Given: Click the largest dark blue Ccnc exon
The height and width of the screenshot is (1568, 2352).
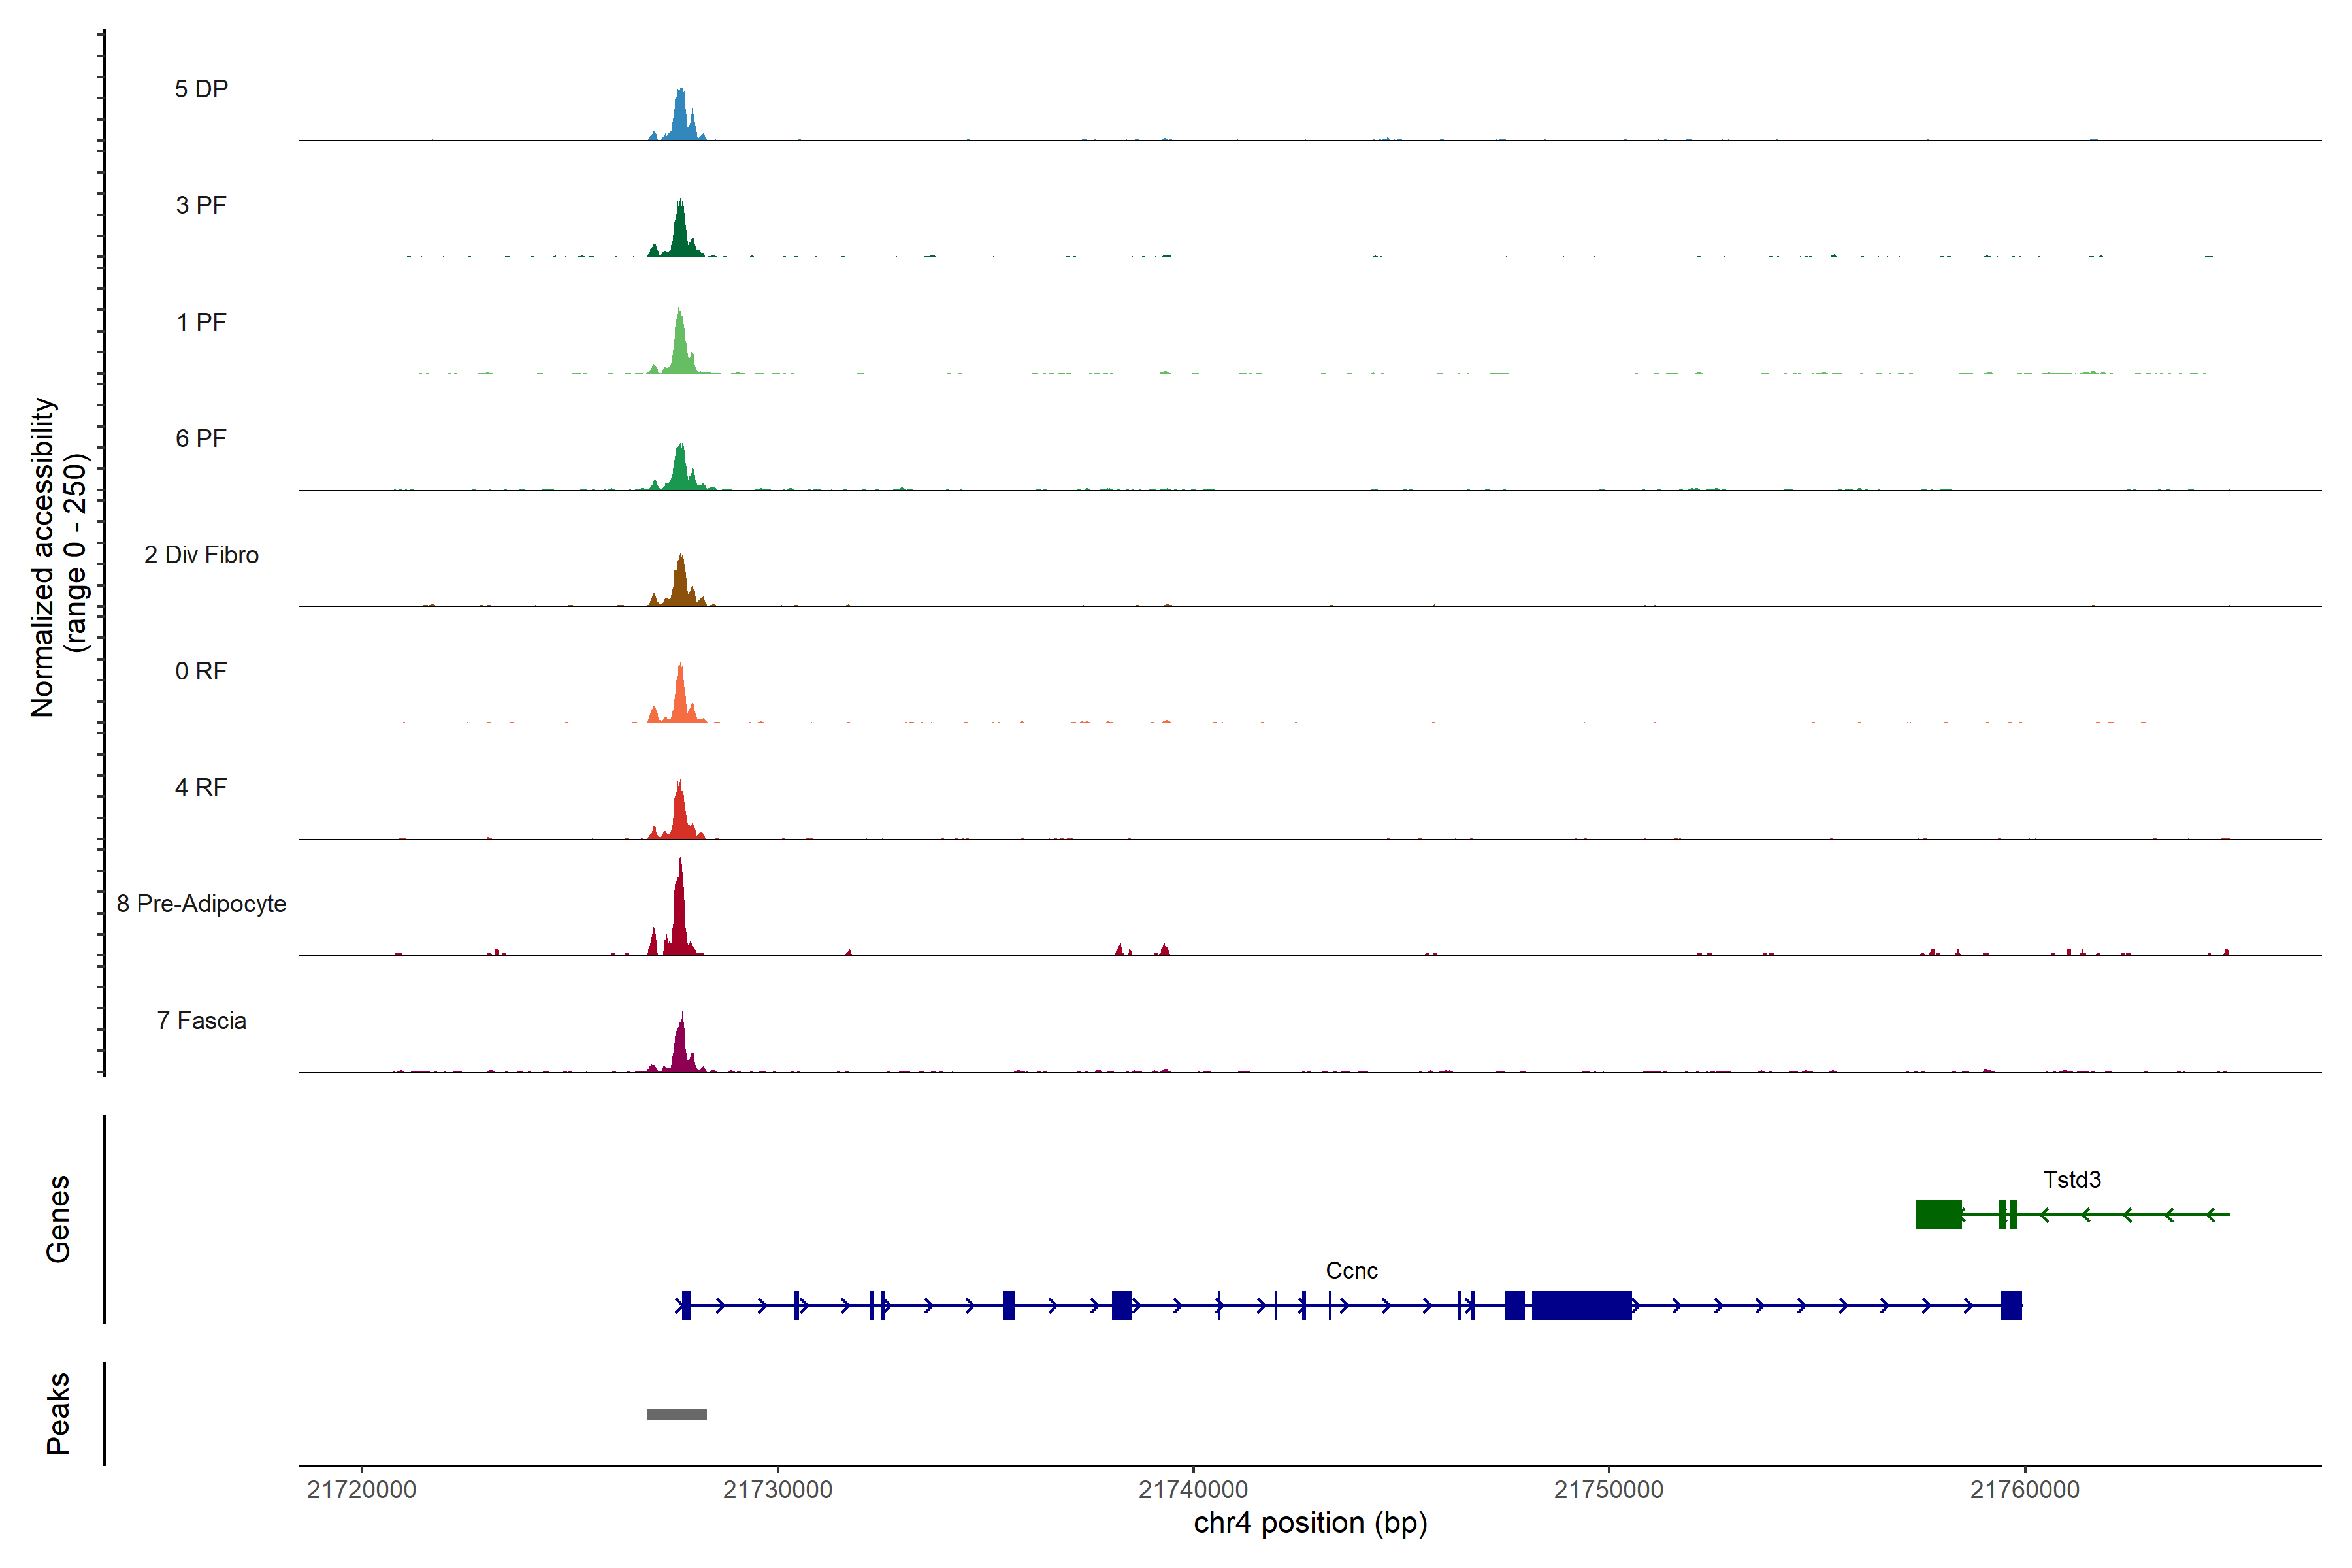Looking at the screenshot, I should pyautogui.click(x=1581, y=1305).
